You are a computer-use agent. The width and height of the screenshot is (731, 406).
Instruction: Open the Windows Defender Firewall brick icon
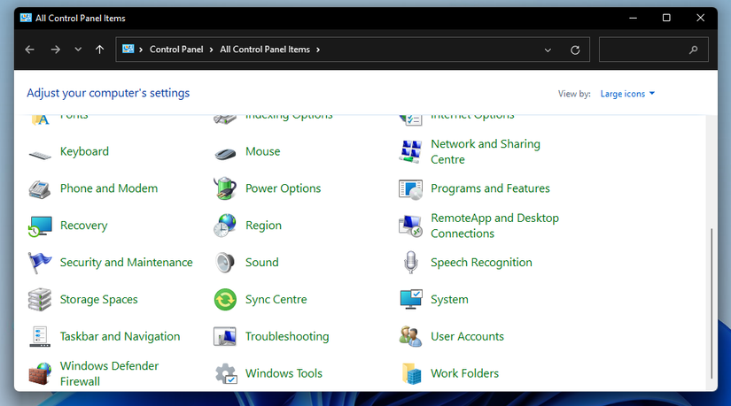(x=40, y=374)
